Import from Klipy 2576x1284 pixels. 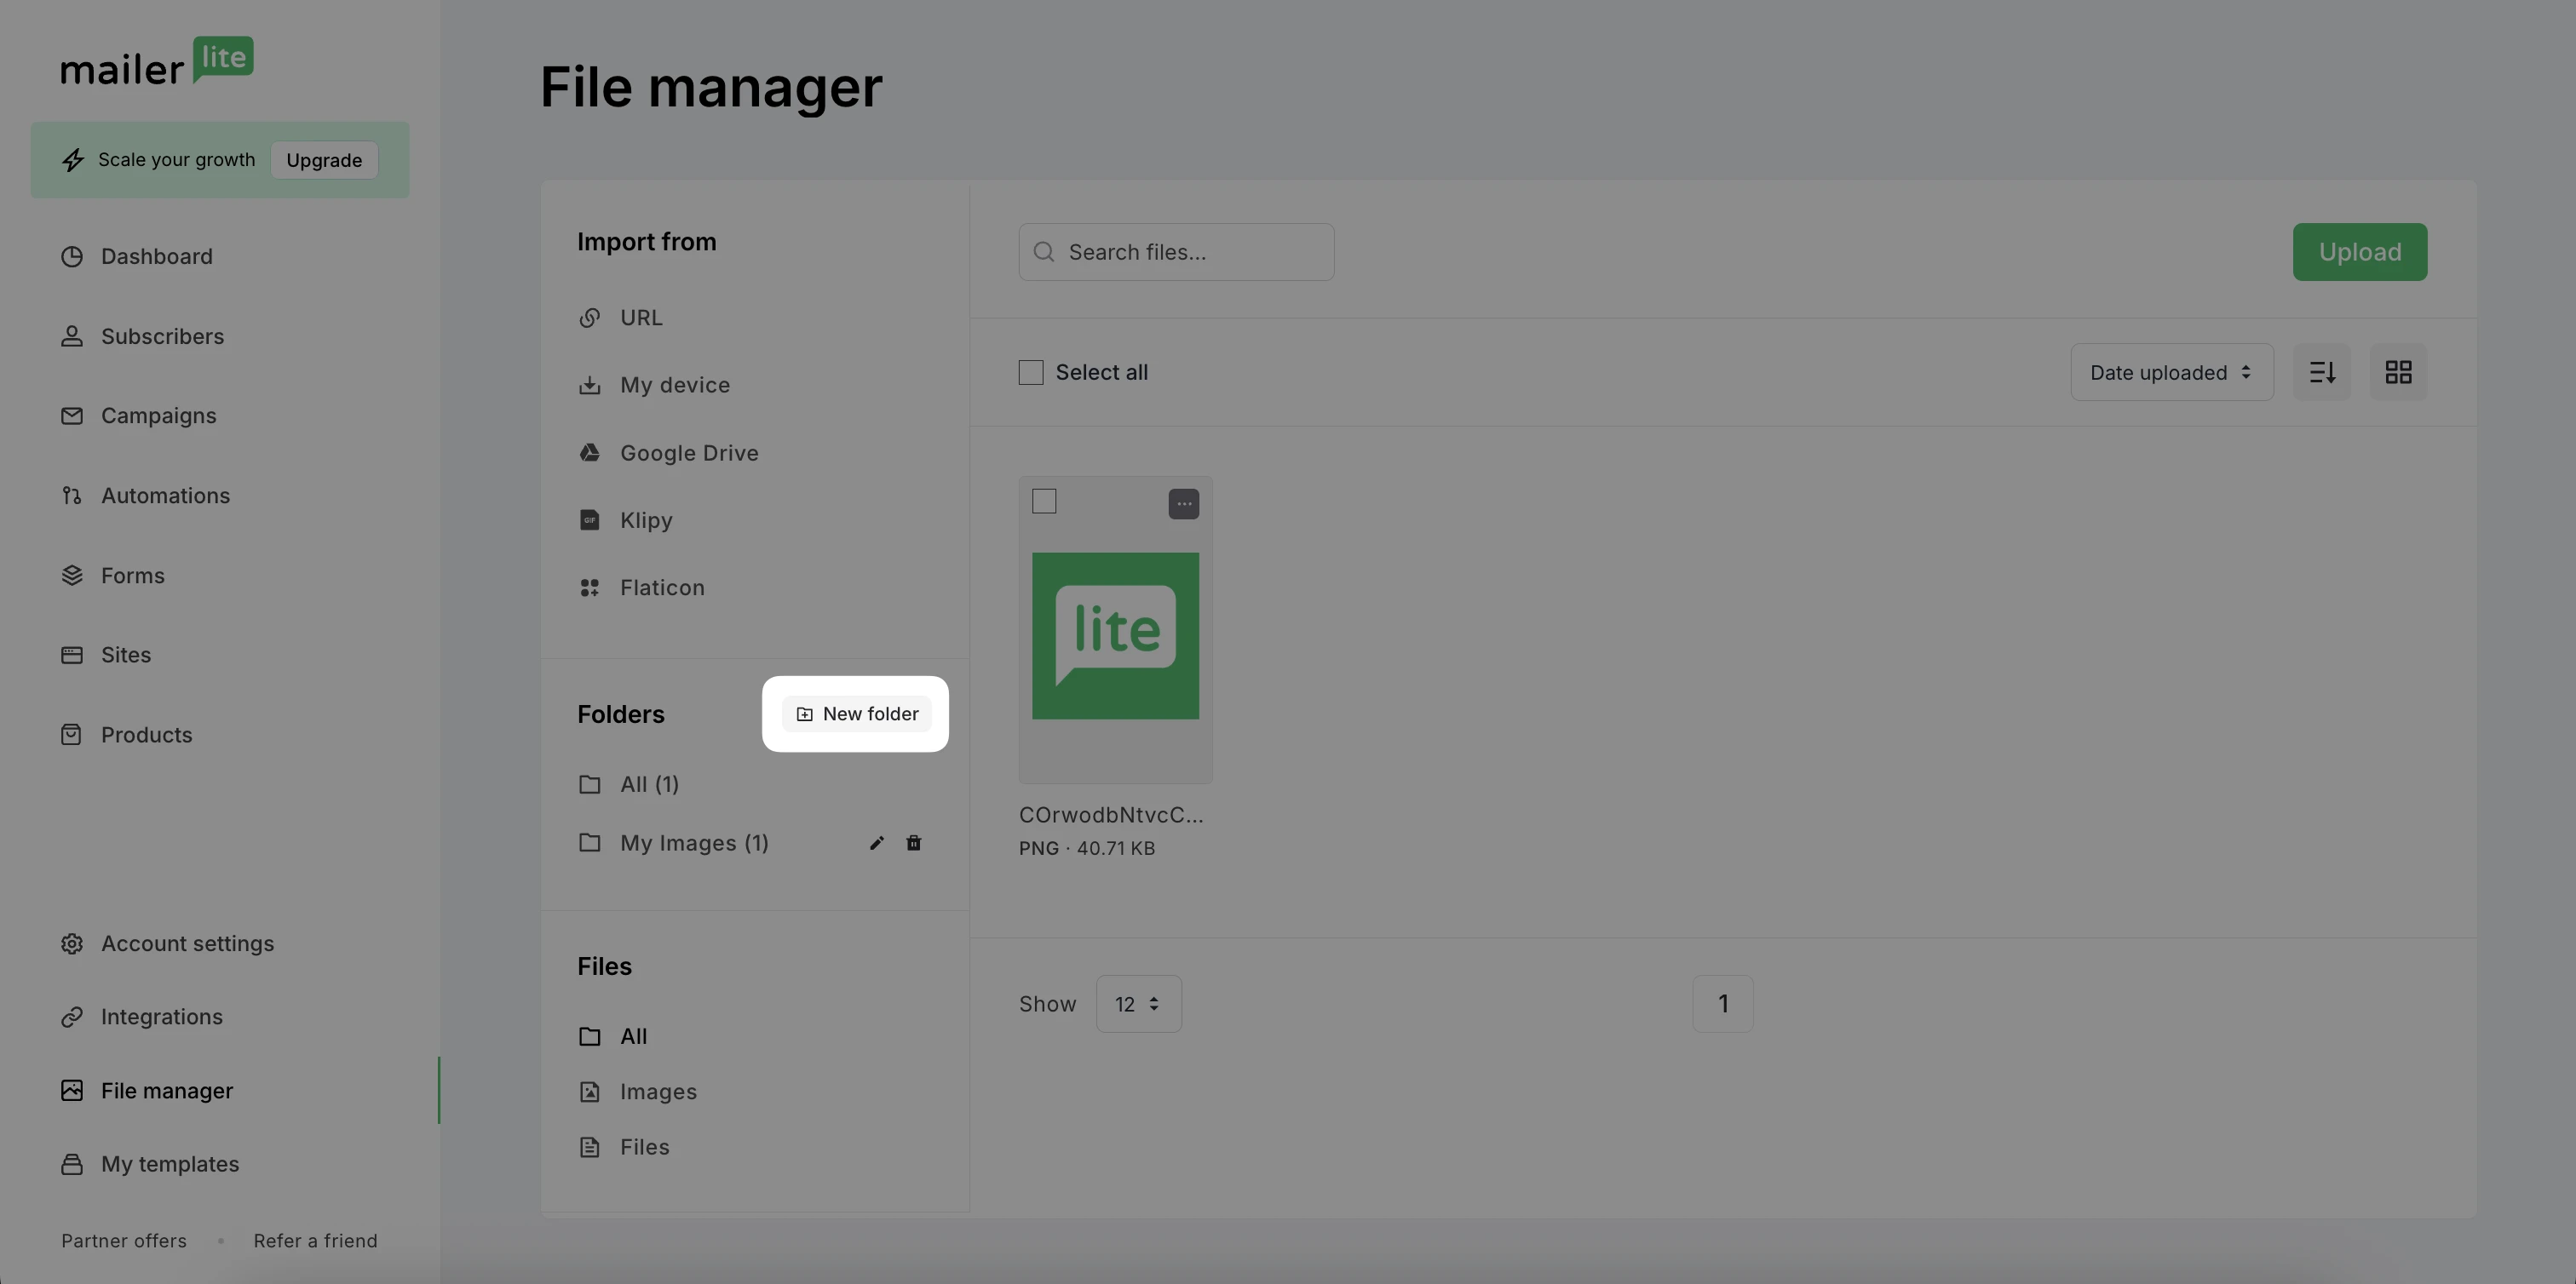[x=646, y=520]
